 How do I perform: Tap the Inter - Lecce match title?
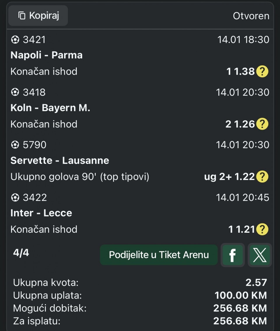pyautogui.click(x=41, y=213)
